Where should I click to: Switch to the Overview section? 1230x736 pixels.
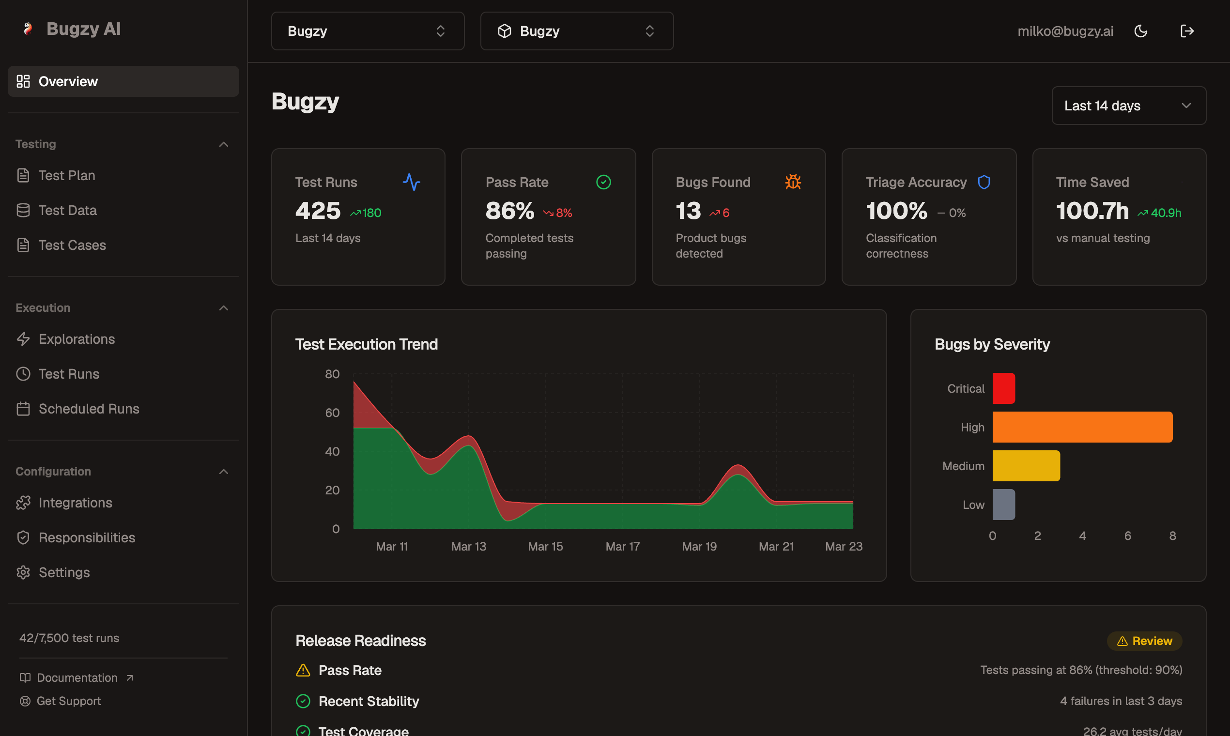[x=68, y=81]
